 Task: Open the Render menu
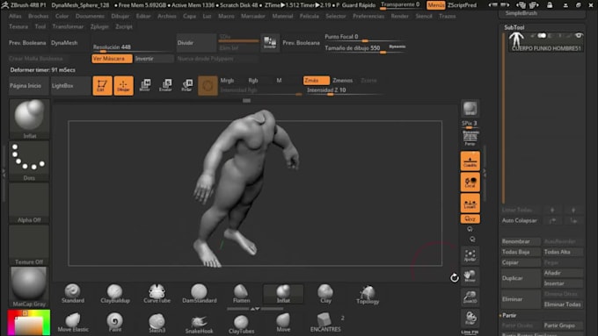coord(399,16)
